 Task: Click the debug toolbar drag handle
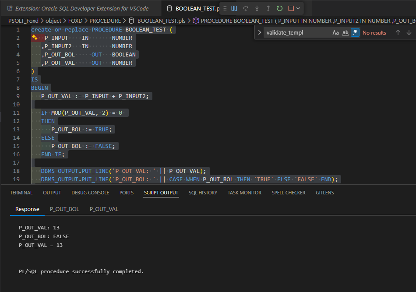[x=225, y=8]
